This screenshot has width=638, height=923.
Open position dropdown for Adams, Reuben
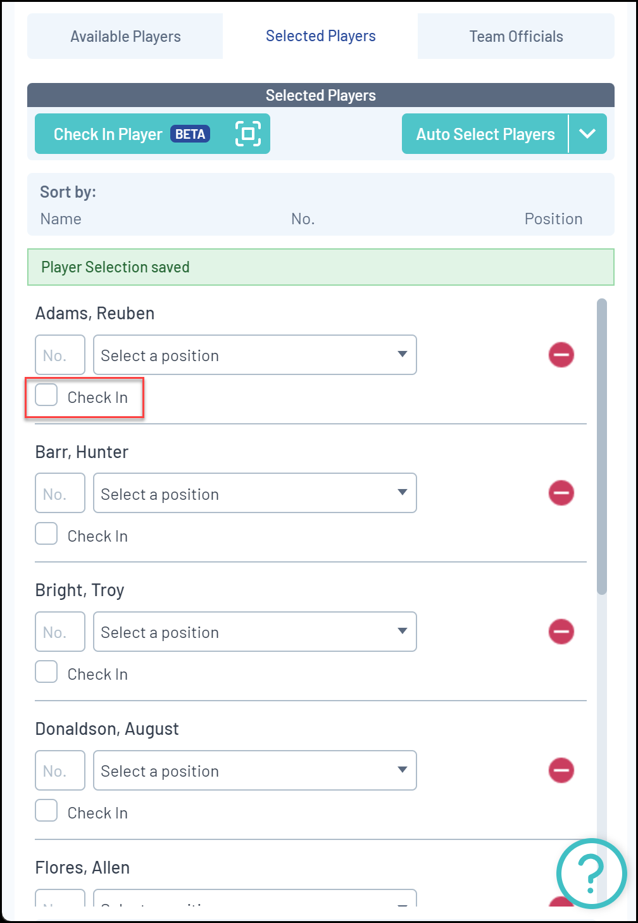pos(254,355)
